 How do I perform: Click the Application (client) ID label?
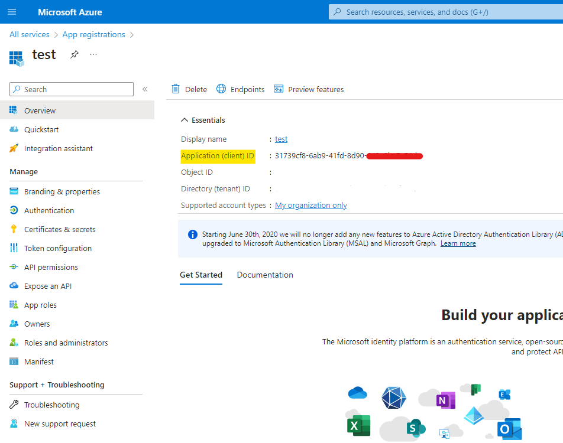tap(218, 156)
